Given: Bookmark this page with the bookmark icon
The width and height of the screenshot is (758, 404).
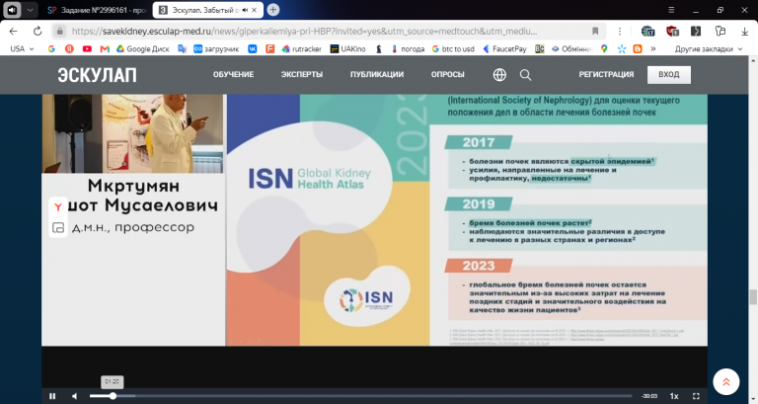Looking at the screenshot, I should click(595, 31).
